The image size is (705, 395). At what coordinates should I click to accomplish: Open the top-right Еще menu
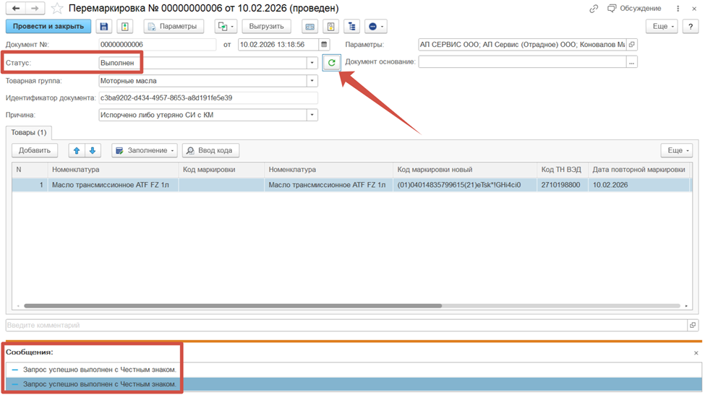pos(661,27)
